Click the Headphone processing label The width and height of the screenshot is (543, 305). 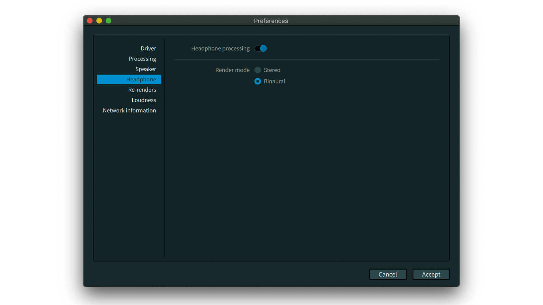[220, 48]
